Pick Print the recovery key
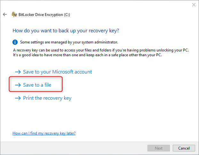Viewport: 199px width, 155px height. click(x=47, y=98)
